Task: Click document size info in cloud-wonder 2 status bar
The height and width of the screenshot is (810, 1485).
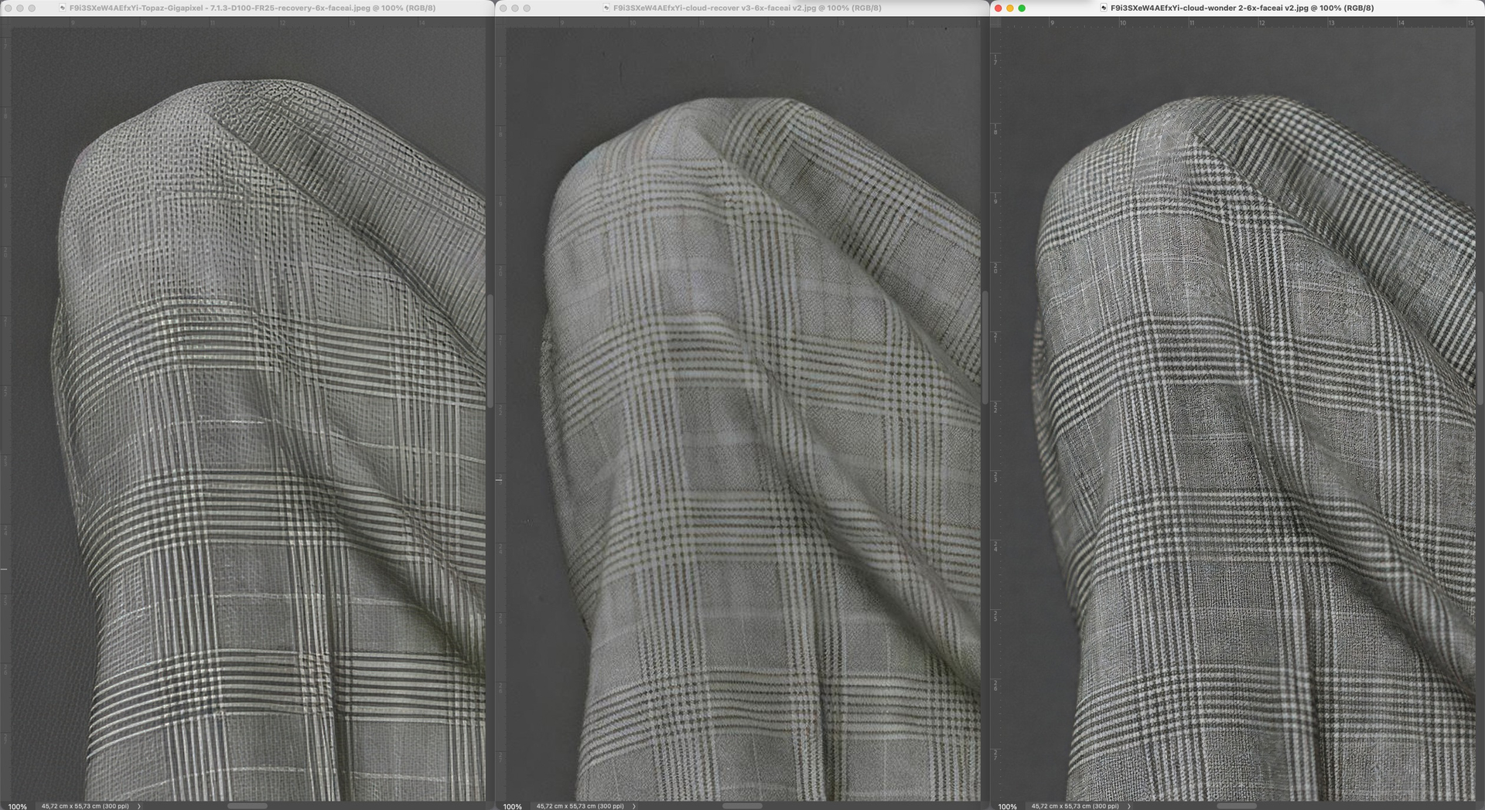Action: (x=1074, y=805)
